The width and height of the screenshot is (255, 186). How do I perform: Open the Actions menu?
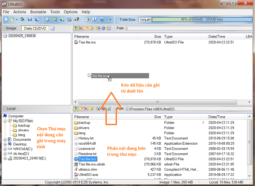click(x=20, y=12)
